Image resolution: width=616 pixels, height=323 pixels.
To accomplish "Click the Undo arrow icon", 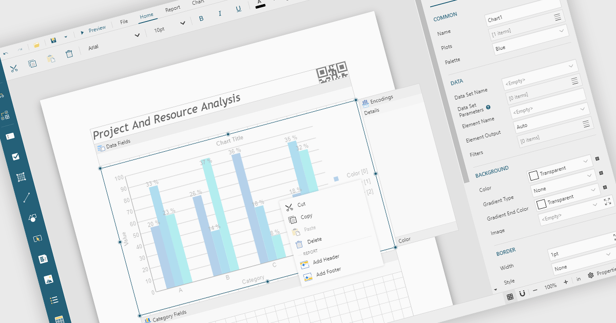I will (6, 53).
